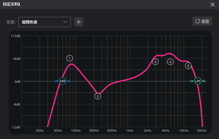Image resolution: width=219 pixels, height=139 pixels.
Task: Click the HPF right slope handle
Action: tap(68, 81)
